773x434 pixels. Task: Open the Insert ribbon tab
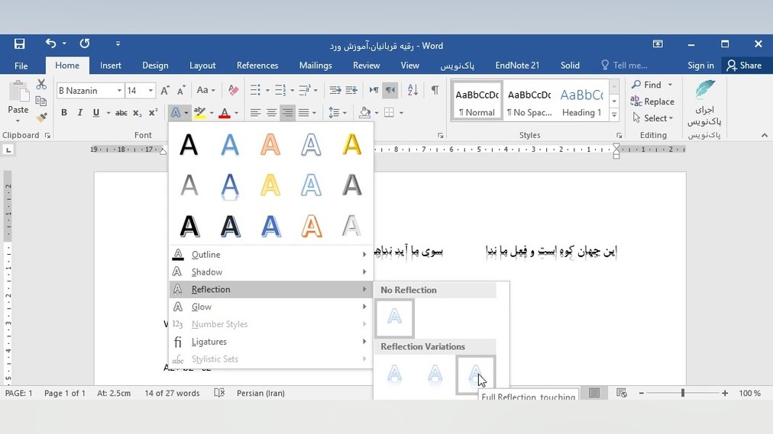111,66
